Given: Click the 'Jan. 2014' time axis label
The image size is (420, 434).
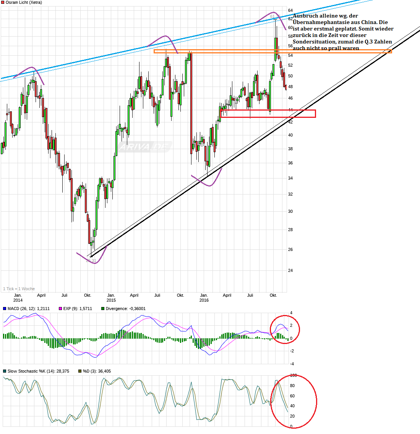Looking at the screenshot, I should (x=18, y=297).
